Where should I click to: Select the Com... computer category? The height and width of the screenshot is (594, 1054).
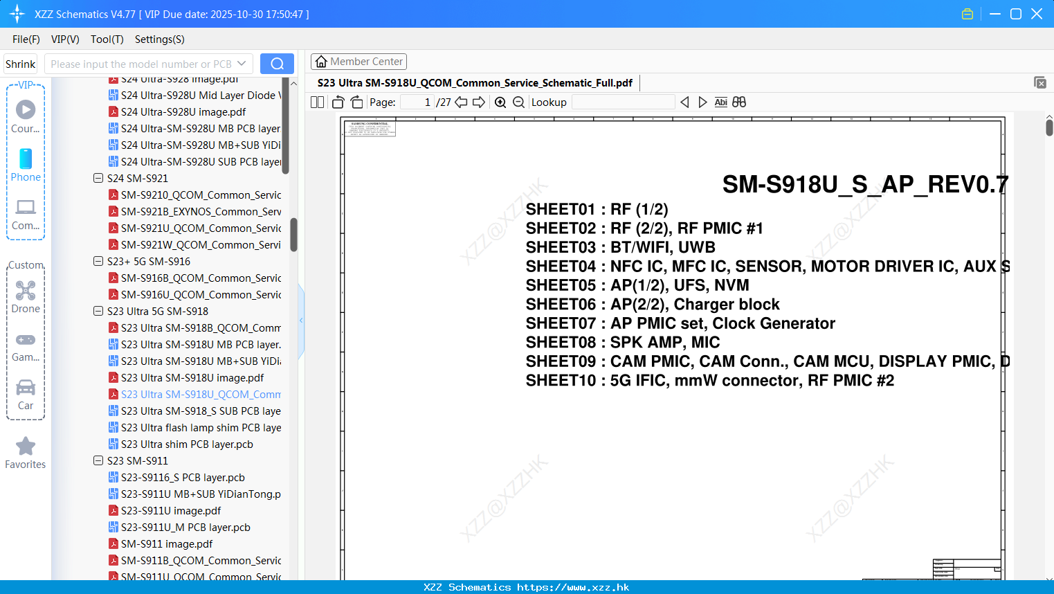[26, 214]
